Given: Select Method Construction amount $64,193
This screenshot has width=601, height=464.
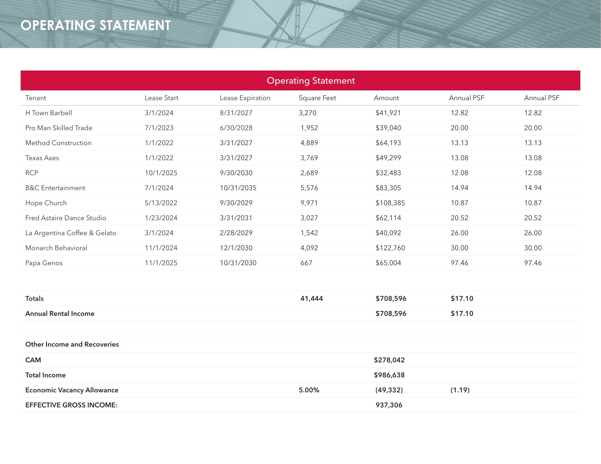Looking at the screenshot, I should coord(388,143).
